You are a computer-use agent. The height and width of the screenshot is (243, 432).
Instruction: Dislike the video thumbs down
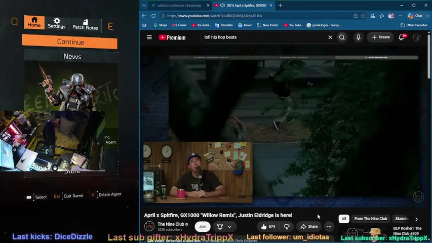[x=287, y=227]
